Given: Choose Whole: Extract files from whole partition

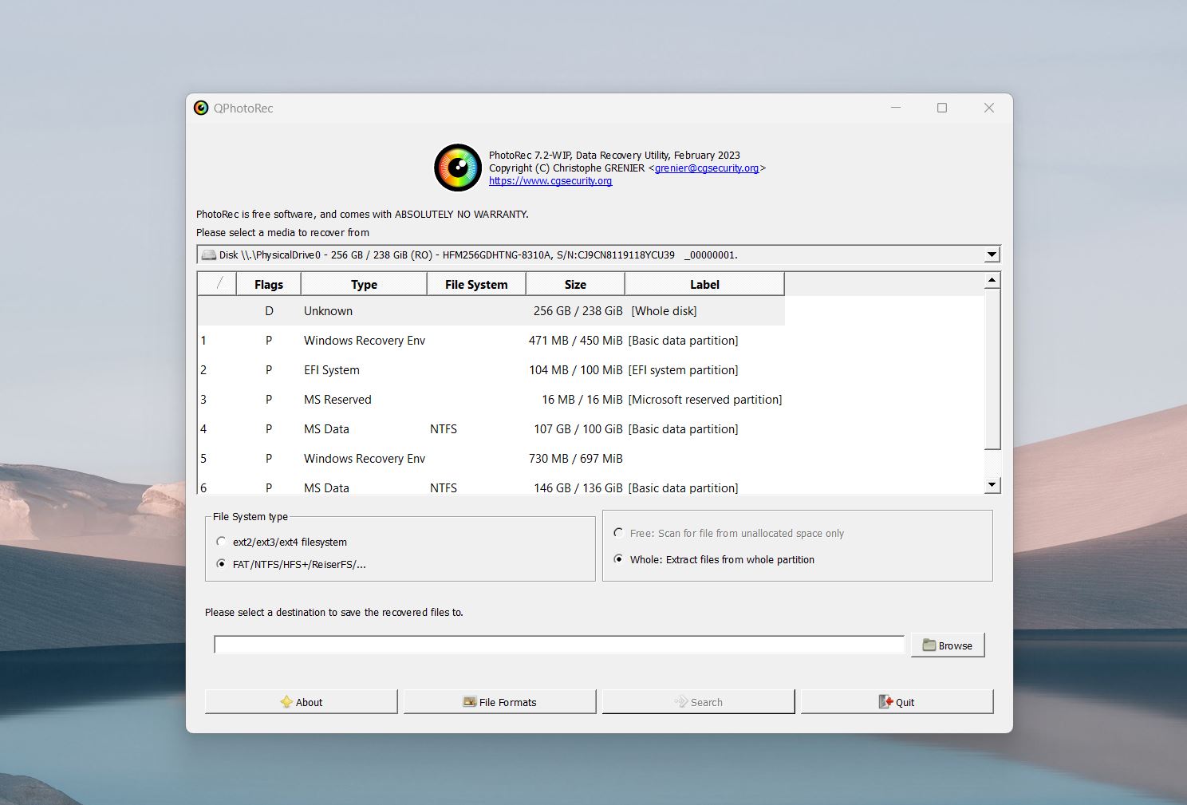Looking at the screenshot, I should coord(618,559).
